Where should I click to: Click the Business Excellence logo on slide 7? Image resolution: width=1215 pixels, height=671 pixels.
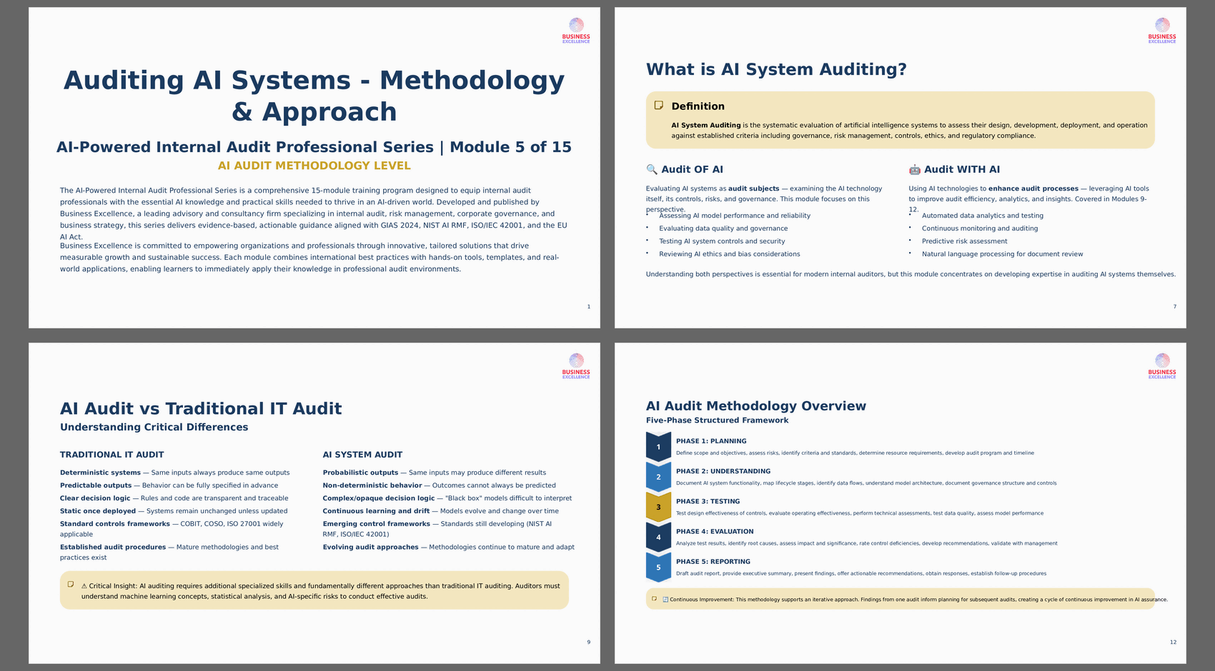click(x=1162, y=31)
